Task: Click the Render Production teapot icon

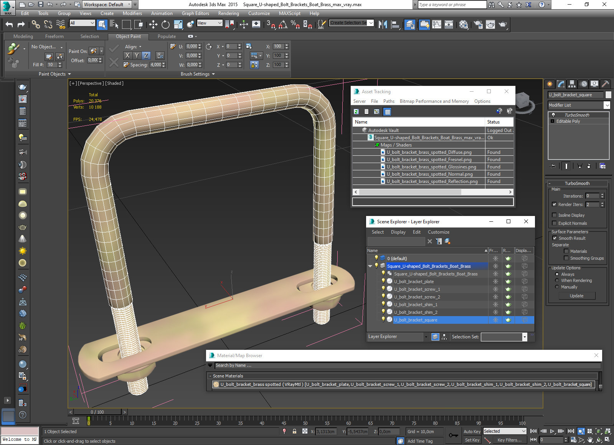Action: (x=503, y=25)
